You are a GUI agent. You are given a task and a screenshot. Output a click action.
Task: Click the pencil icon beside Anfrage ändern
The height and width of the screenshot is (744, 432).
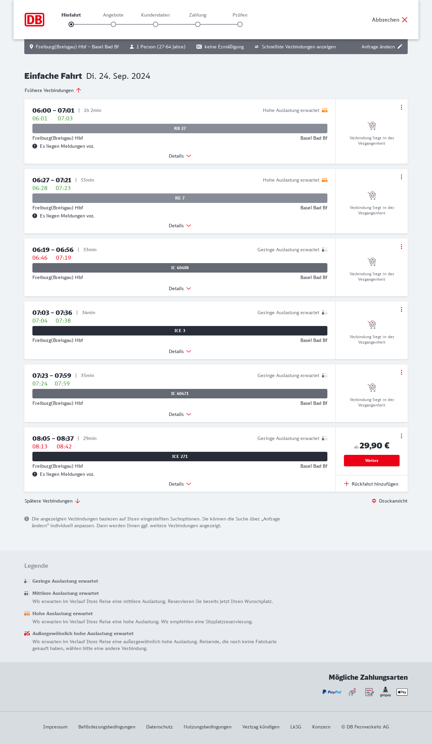click(400, 47)
